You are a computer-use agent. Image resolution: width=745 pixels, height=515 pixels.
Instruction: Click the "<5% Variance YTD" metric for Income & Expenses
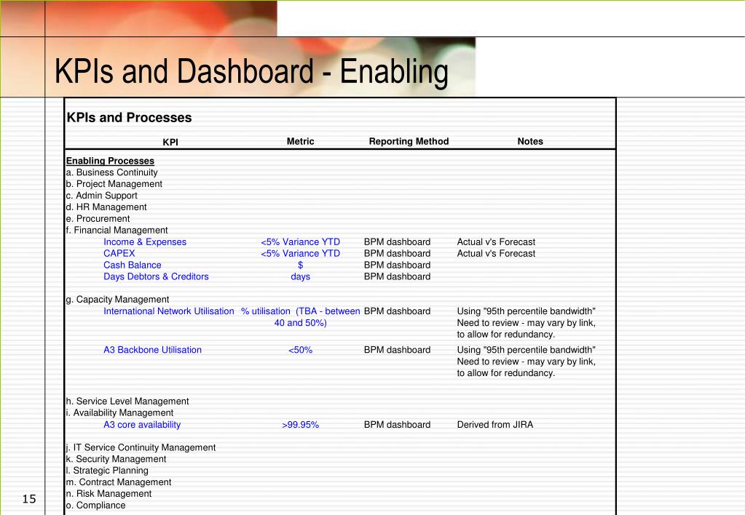coord(300,241)
